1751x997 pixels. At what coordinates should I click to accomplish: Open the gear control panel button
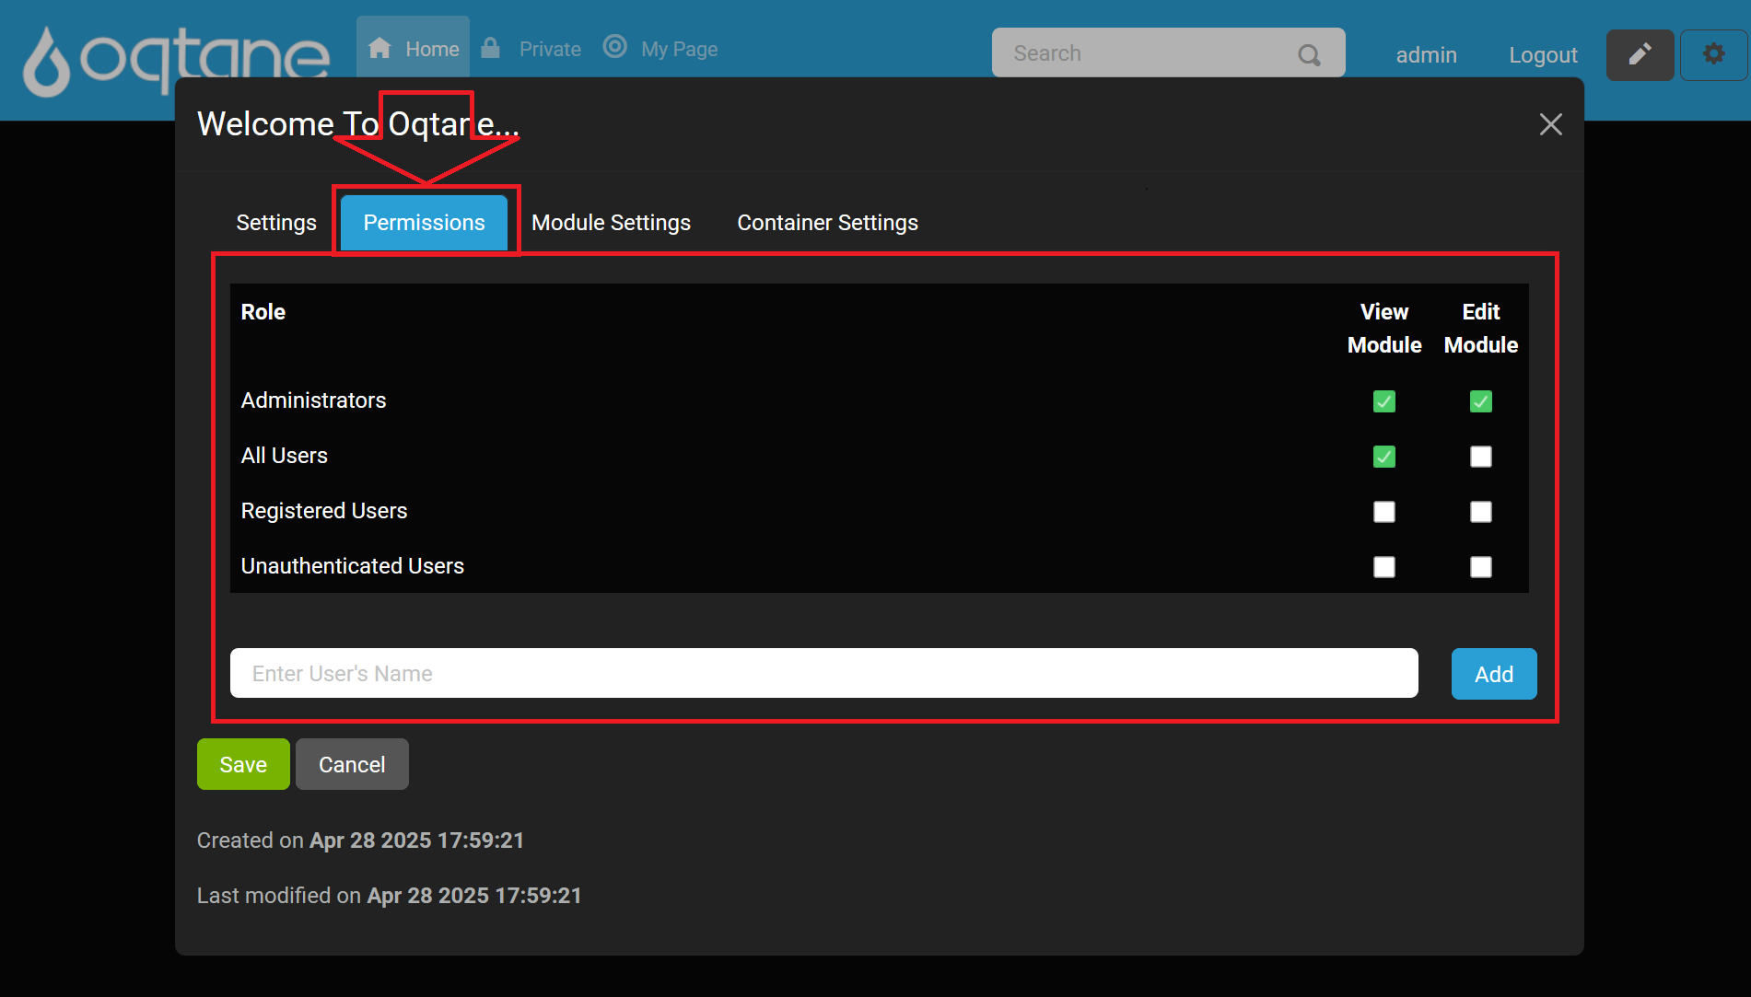pos(1713,54)
